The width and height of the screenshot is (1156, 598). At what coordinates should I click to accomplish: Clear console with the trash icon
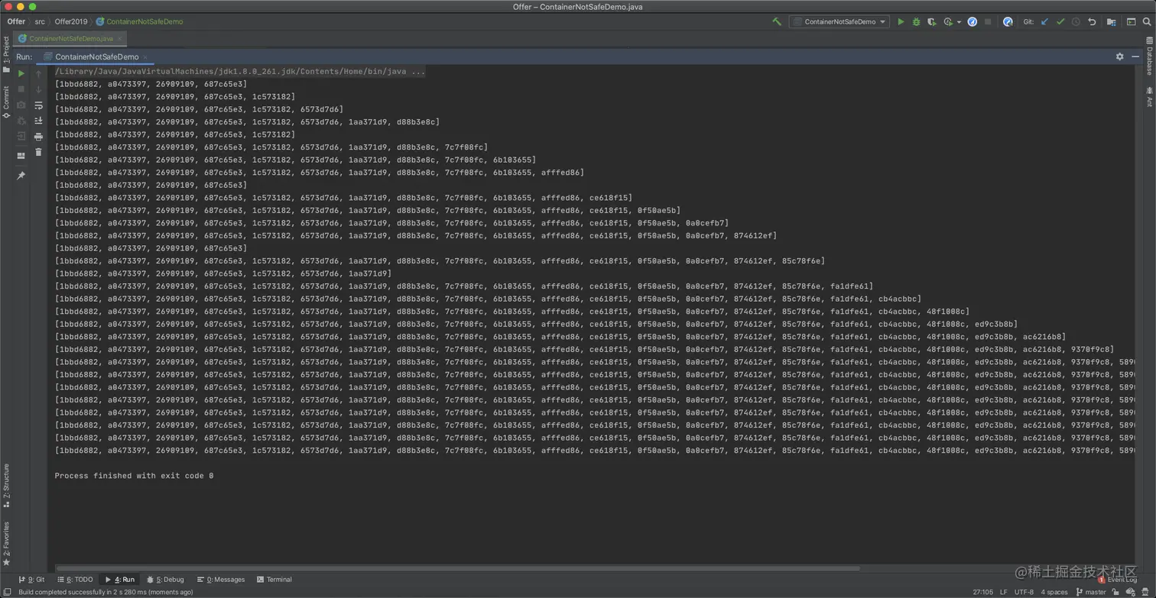point(38,152)
